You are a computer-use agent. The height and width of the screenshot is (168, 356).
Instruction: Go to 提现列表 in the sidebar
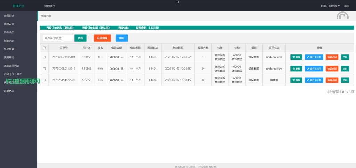(9, 49)
